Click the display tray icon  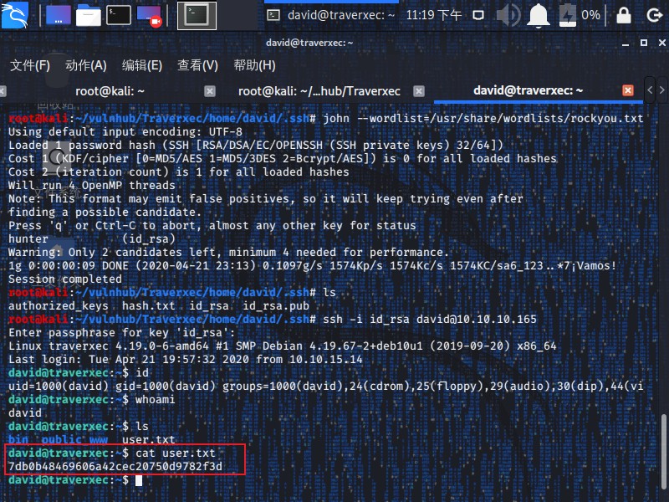click(x=478, y=15)
